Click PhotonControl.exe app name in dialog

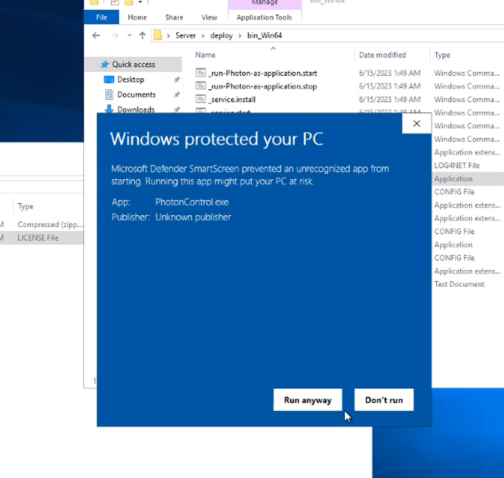pyautogui.click(x=192, y=202)
